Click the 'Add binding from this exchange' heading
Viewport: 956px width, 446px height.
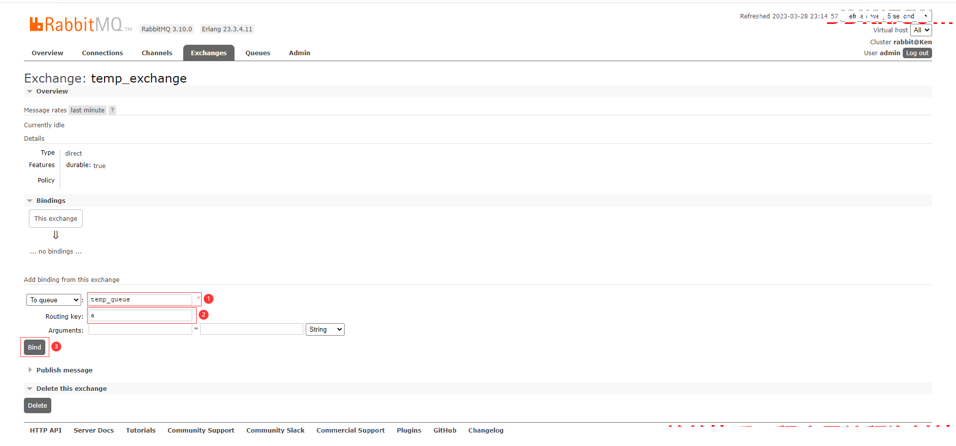pos(72,280)
